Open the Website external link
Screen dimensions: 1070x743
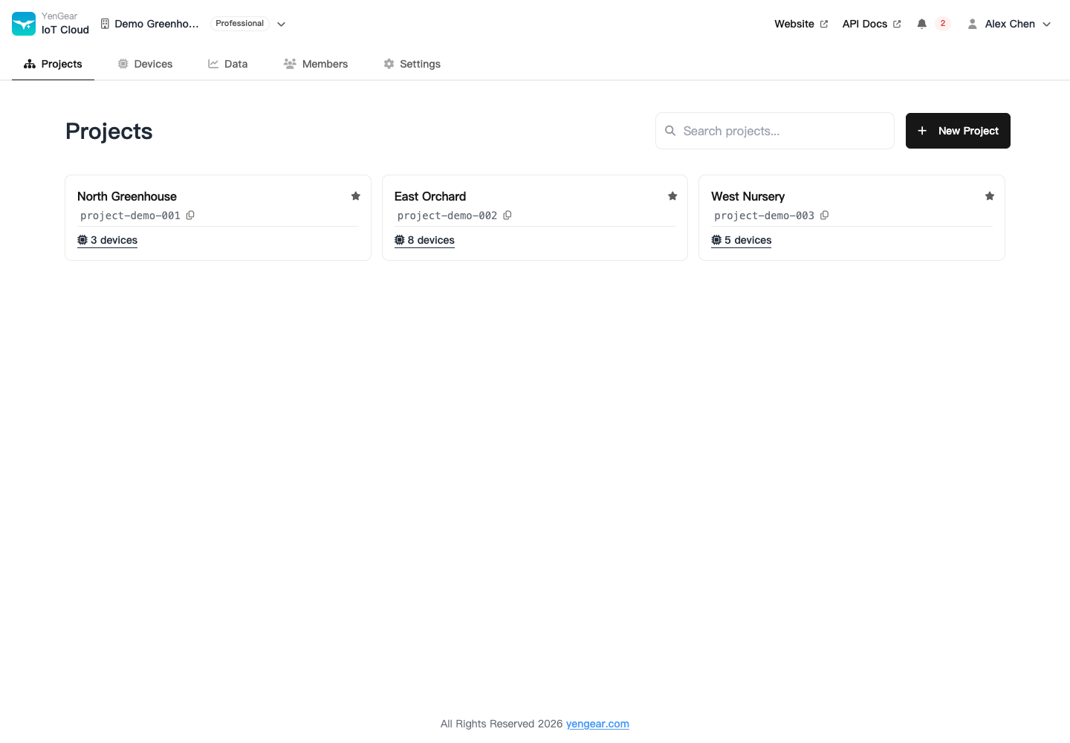(x=801, y=24)
